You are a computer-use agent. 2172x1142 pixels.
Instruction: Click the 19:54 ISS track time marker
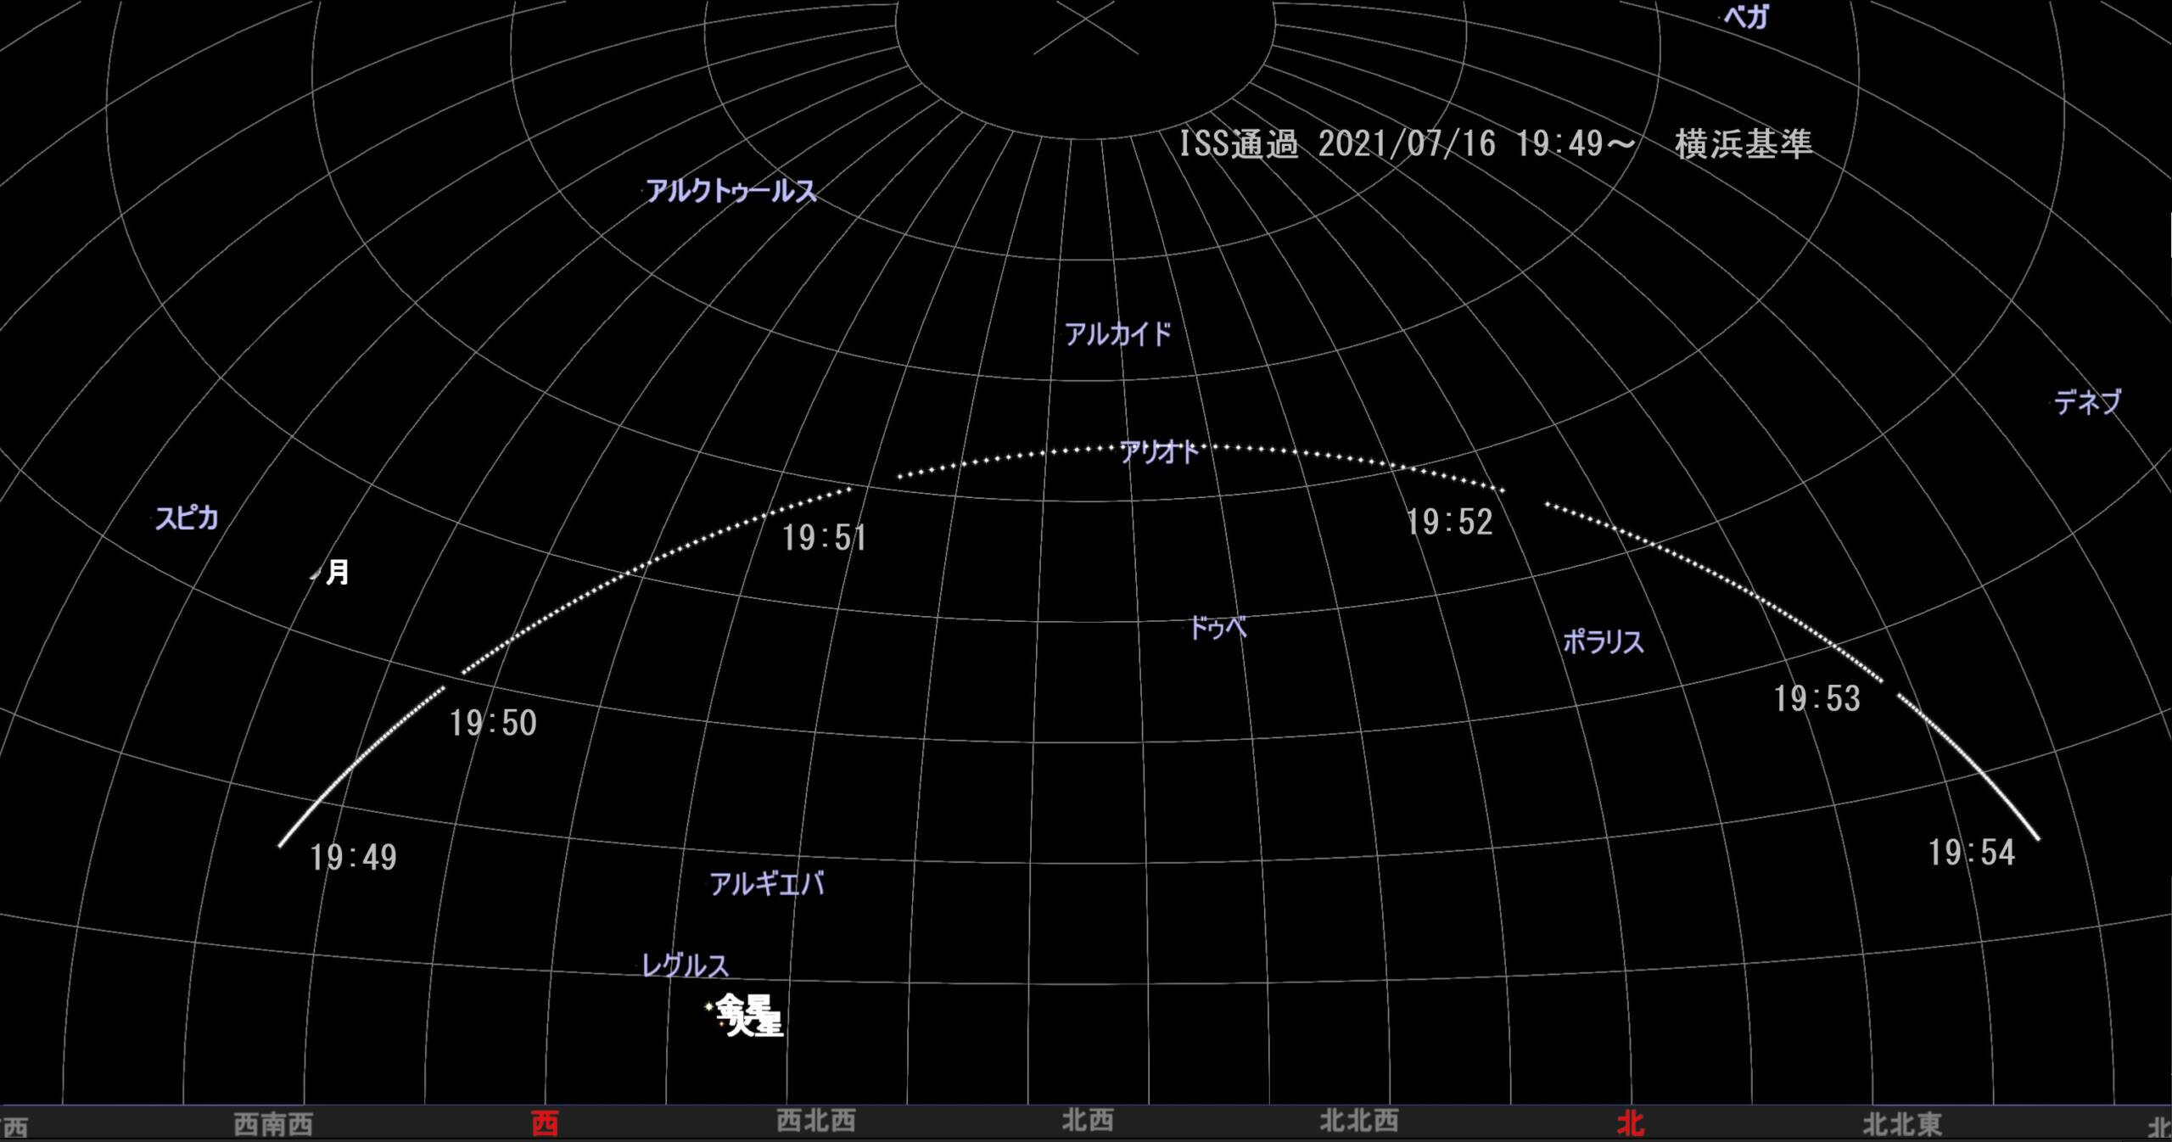1971,853
